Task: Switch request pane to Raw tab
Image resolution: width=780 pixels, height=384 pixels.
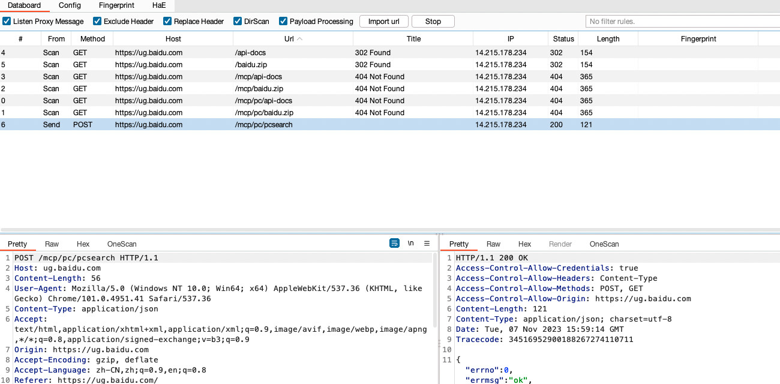Action: pyautogui.click(x=52, y=244)
